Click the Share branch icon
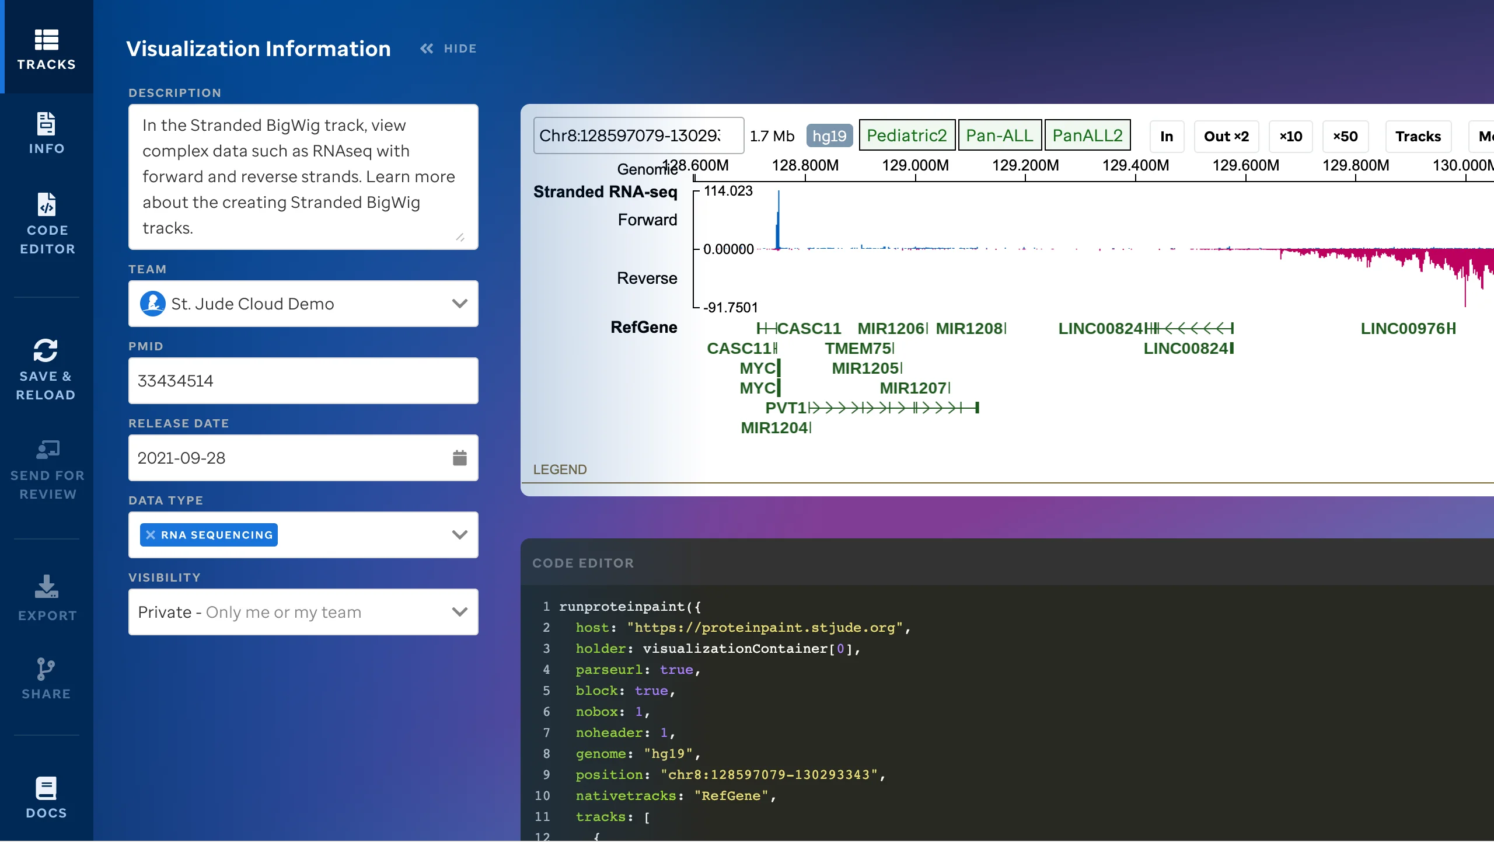1494x842 pixels. pyautogui.click(x=46, y=669)
